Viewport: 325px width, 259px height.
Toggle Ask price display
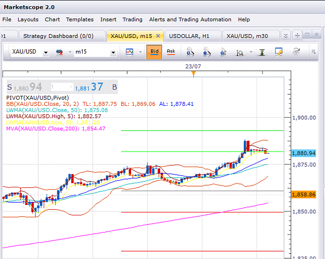tap(171, 52)
